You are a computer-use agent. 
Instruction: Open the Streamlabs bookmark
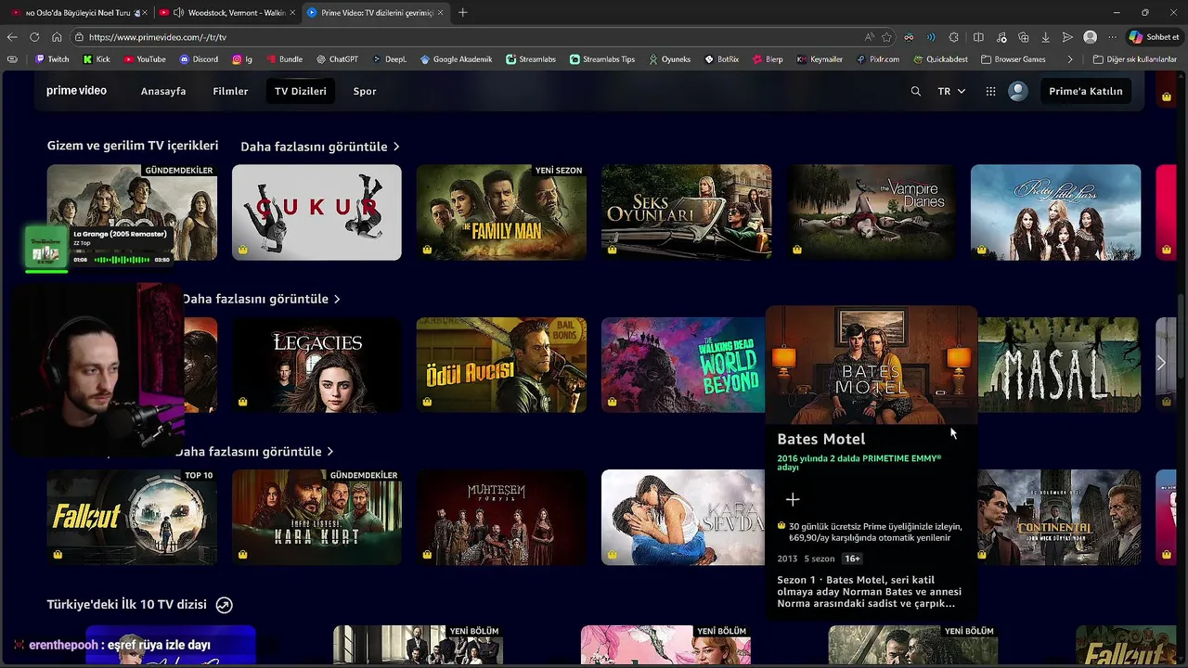pos(531,59)
